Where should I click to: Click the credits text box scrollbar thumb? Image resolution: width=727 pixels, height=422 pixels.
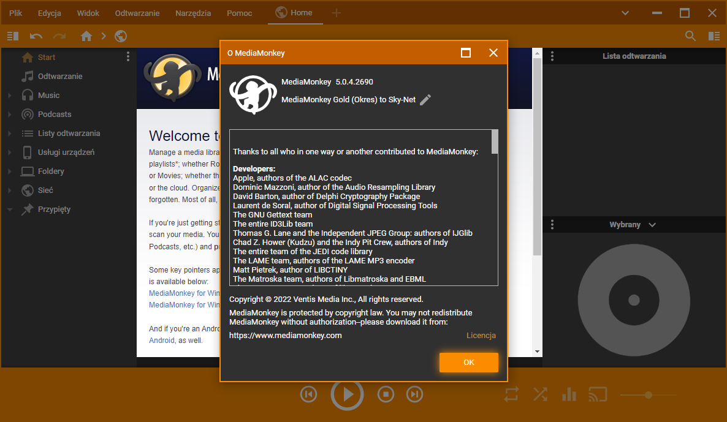pyautogui.click(x=495, y=141)
